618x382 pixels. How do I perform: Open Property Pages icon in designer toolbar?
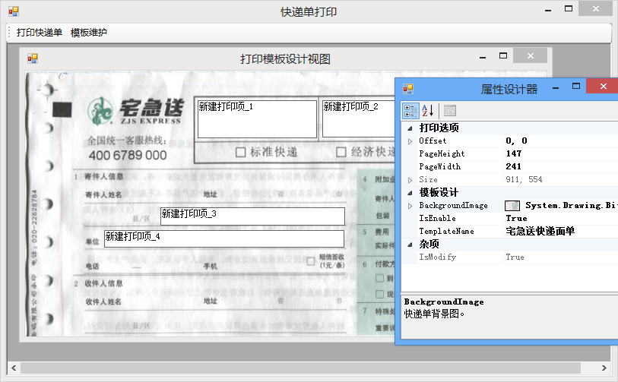pyautogui.click(x=450, y=111)
